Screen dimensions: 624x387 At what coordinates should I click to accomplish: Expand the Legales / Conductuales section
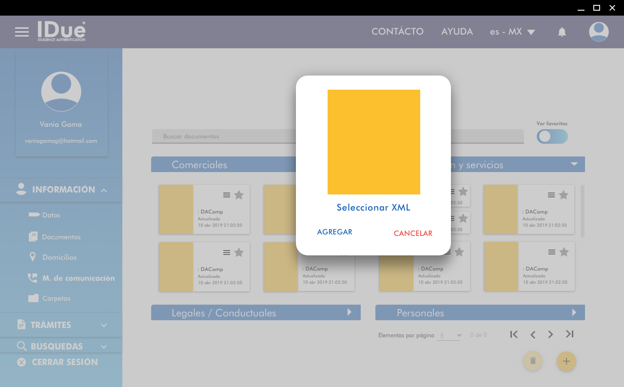(x=349, y=312)
